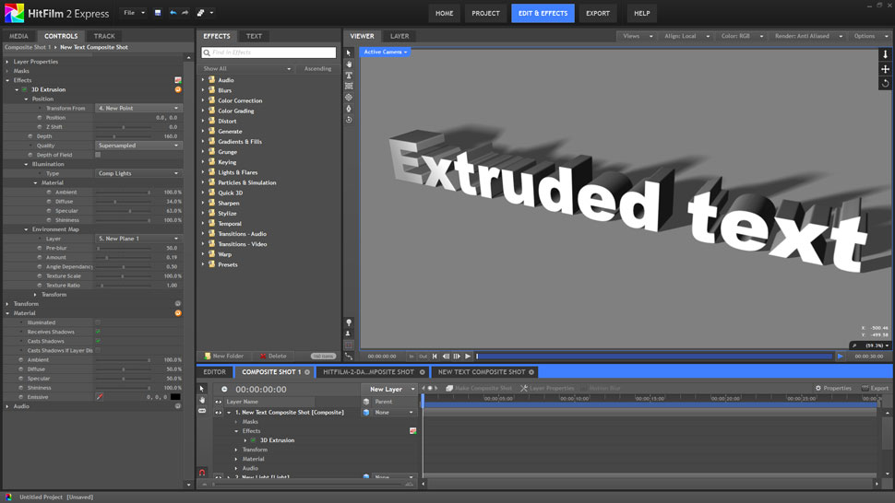Image resolution: width=895 pixels, height=503 pixels.
Task: Enable the Depth of Field checkbox
Action: click(98, 155)
